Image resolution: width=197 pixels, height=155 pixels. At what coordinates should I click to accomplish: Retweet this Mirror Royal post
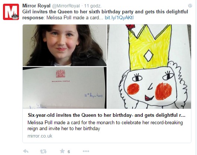point(43,151)
